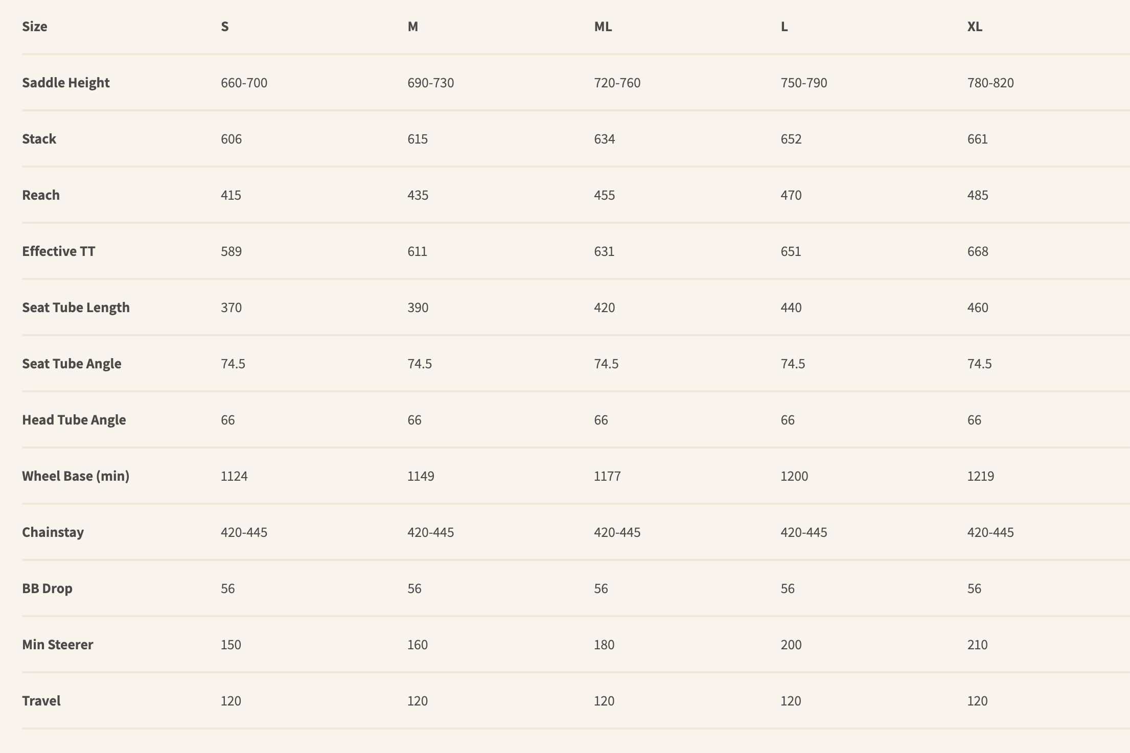Select the 1177 wheel base value

pyautogui.click(x=608, y=476)
